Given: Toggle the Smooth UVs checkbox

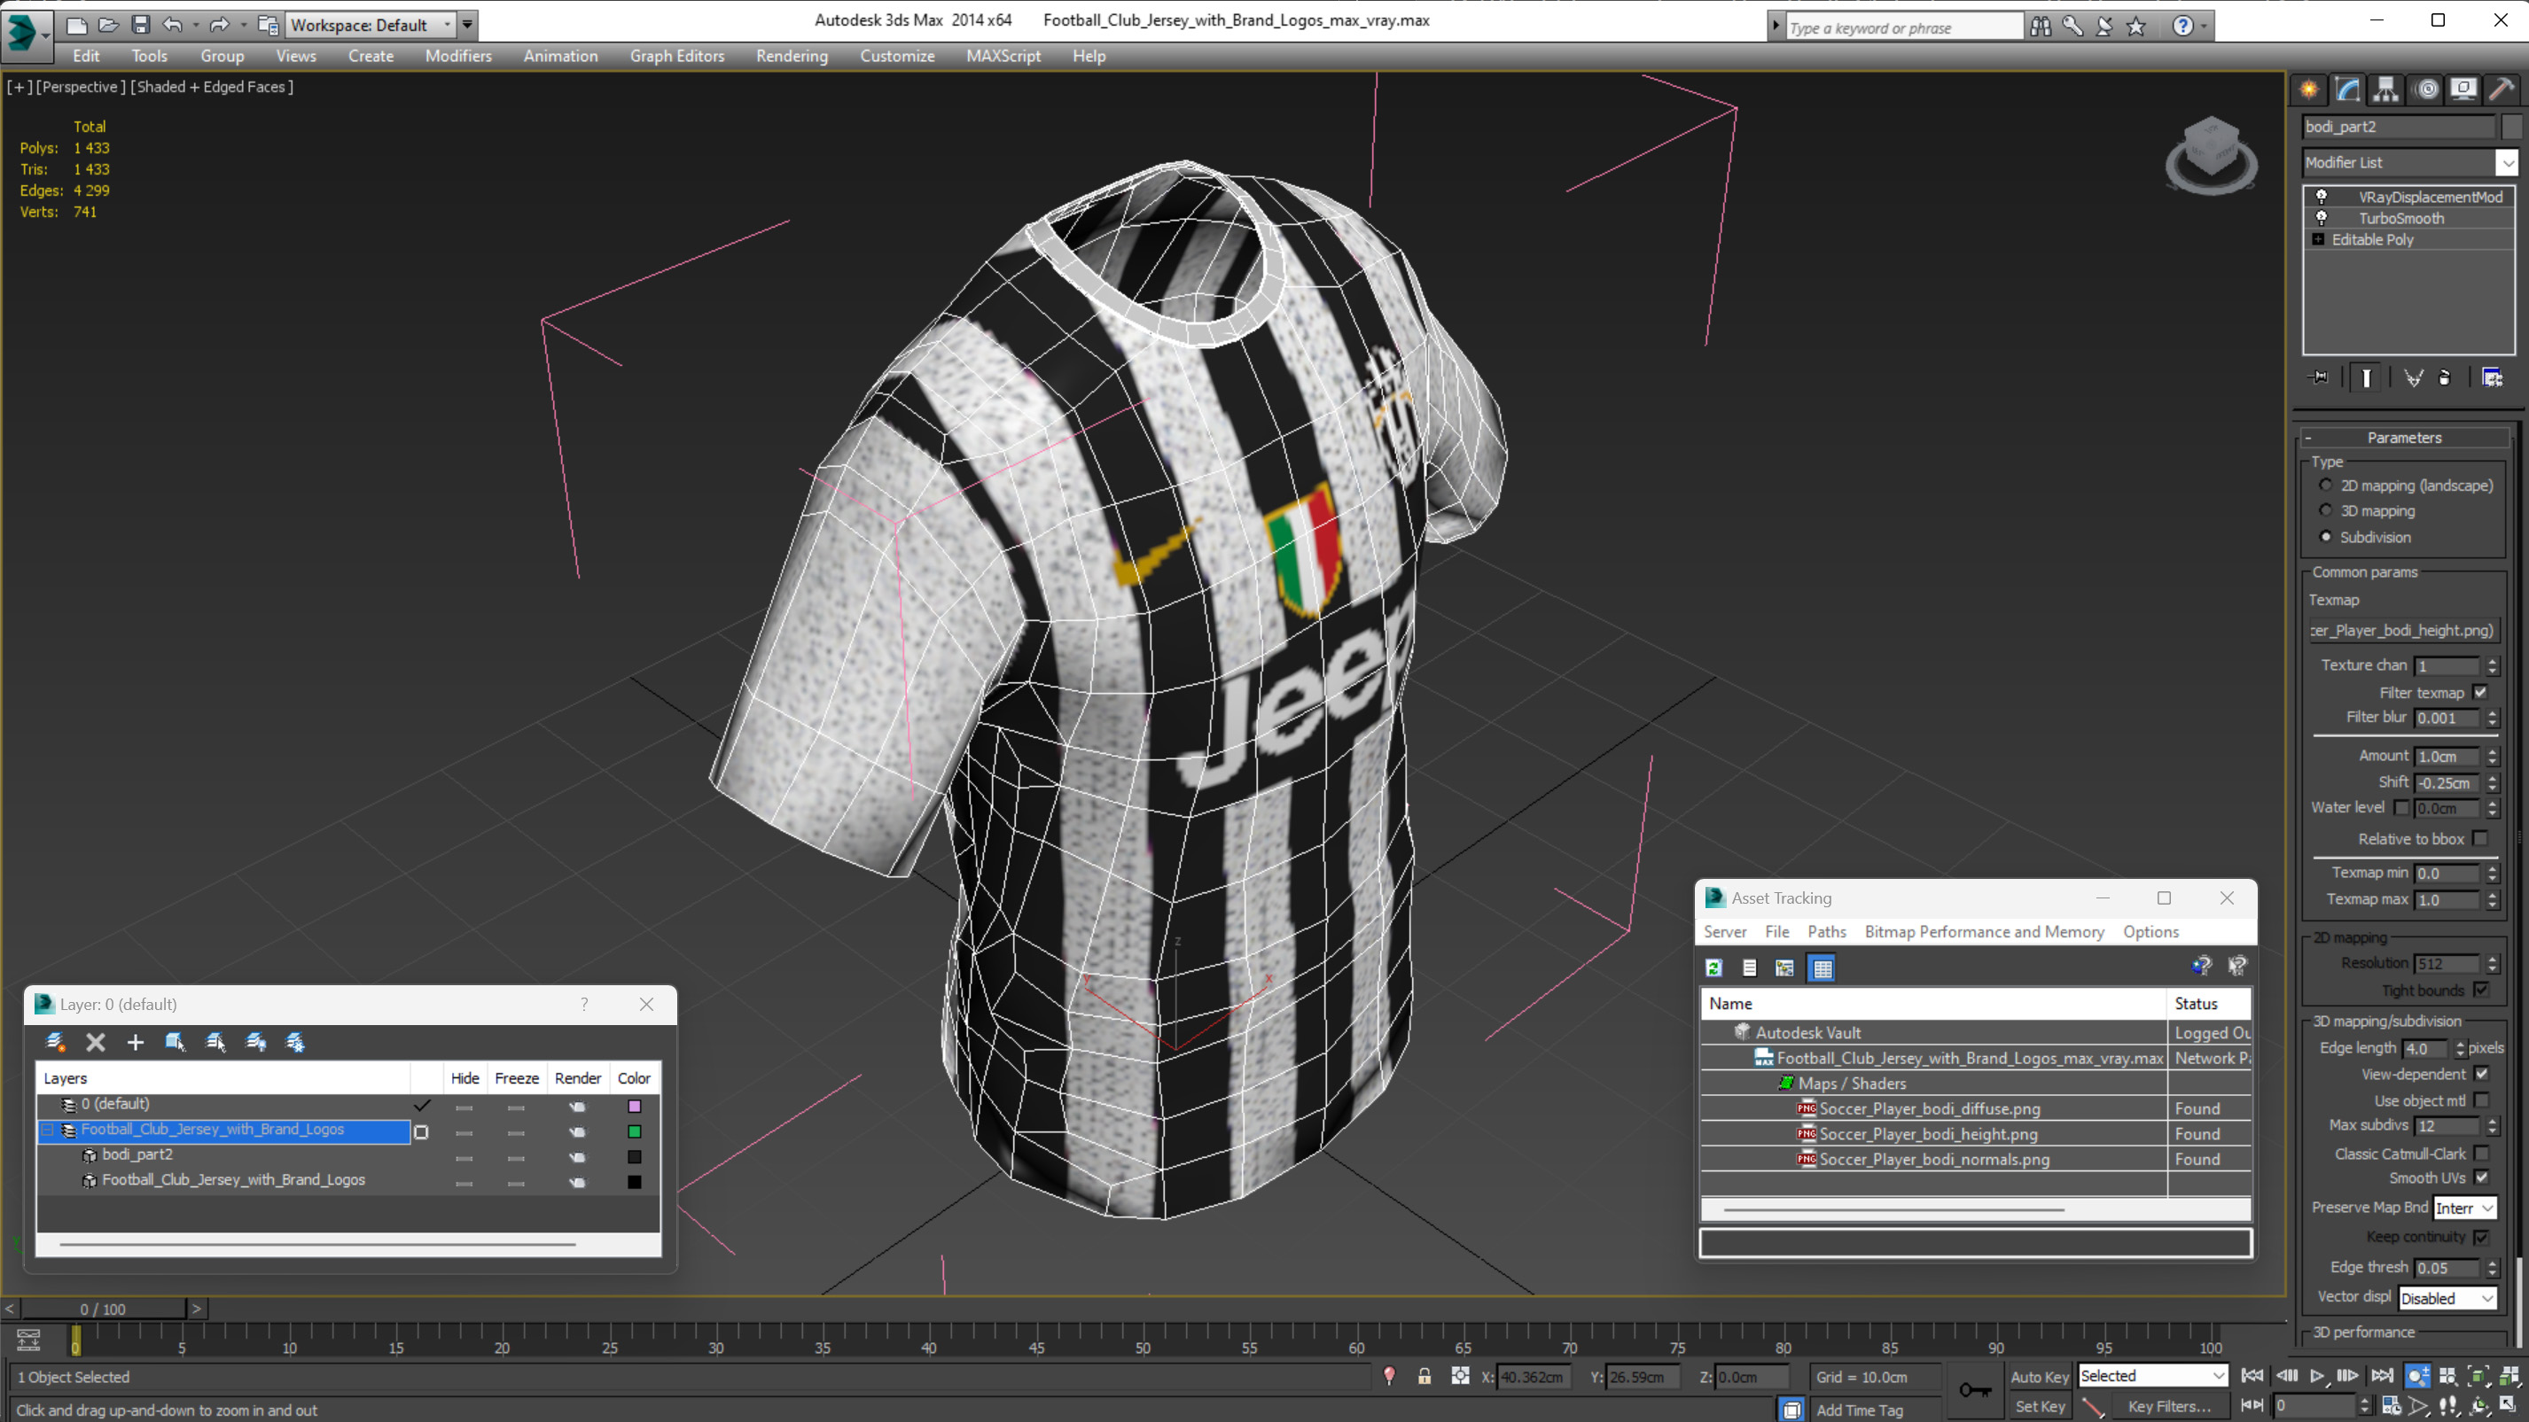Looking at the screenshot, I should [x=2482, y=1177].
